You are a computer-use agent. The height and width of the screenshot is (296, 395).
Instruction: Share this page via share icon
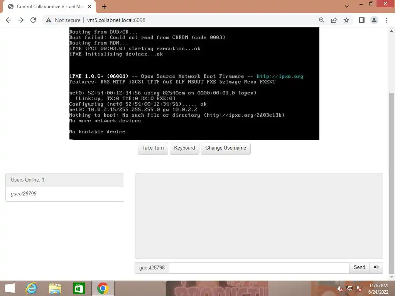point(334,20)
